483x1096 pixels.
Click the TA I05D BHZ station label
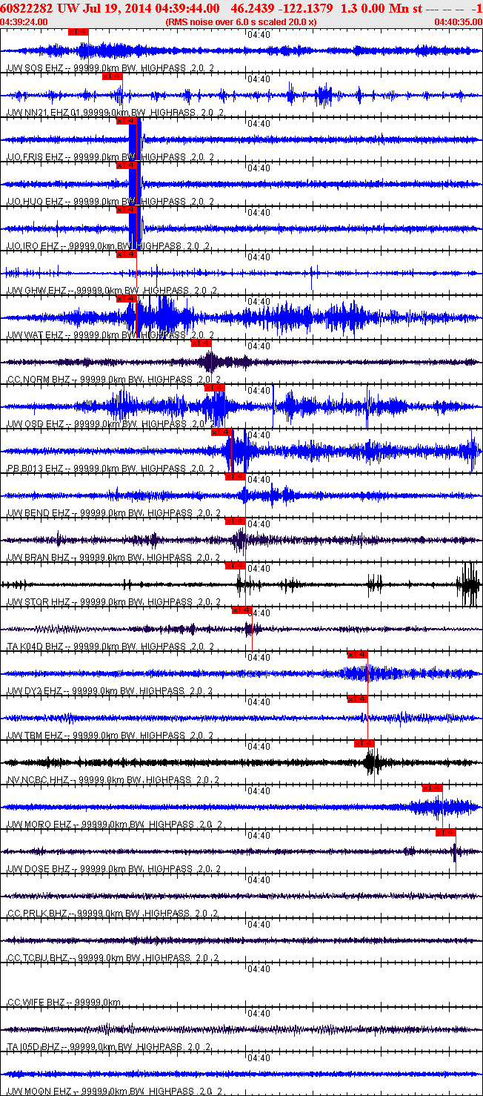[35, 1047]
